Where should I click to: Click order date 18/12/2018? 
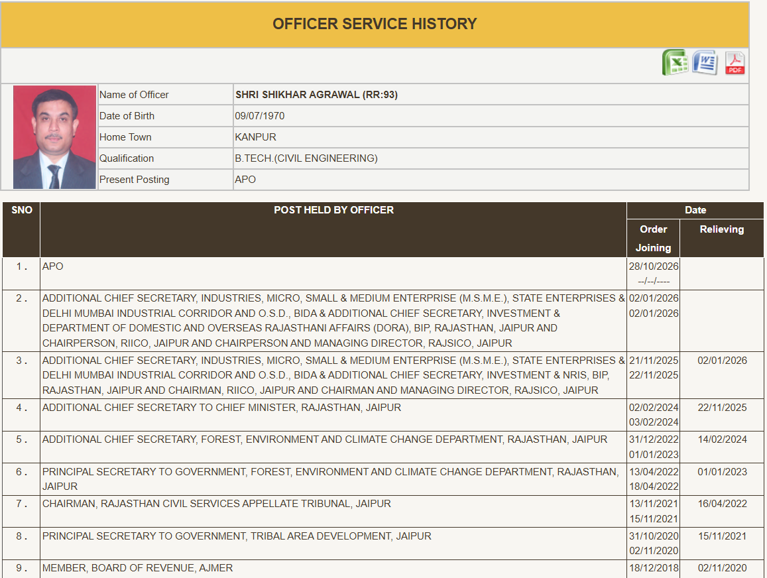tap(654, 568)
